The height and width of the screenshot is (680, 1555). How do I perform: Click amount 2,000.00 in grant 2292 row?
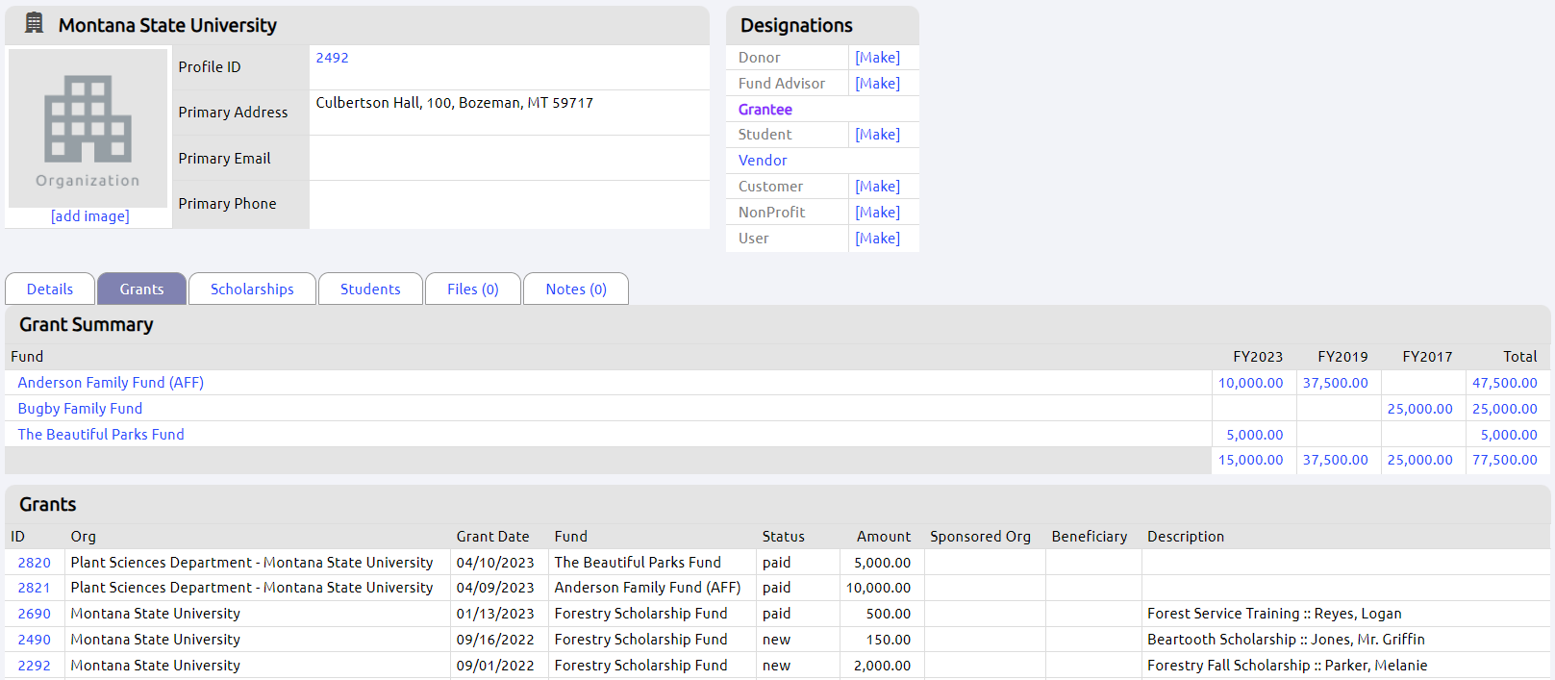point(882,666)
